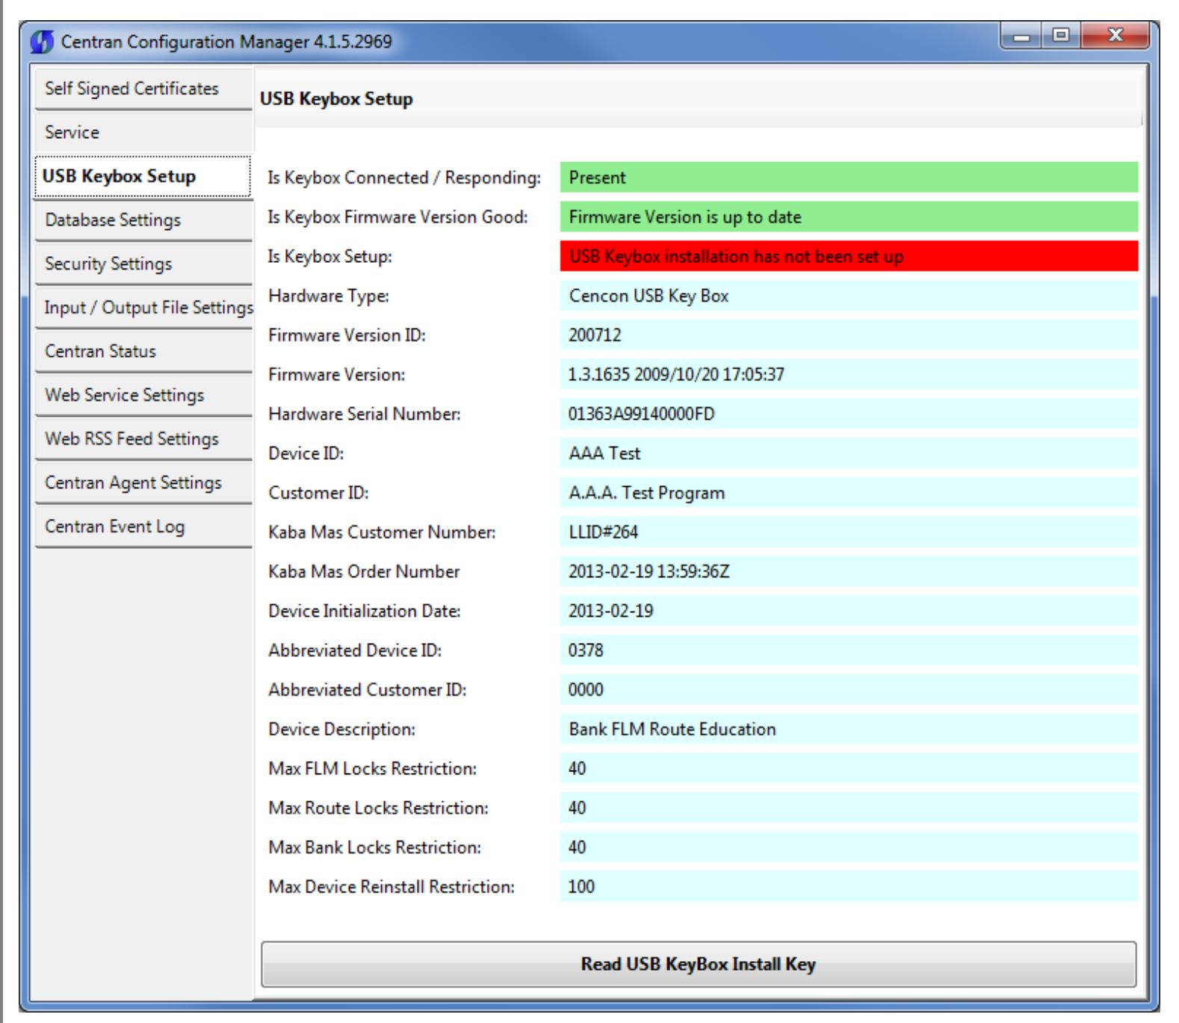Click the Hardware Type label
Viewport: 1179px width, 1023px height.
pos(329,296)
